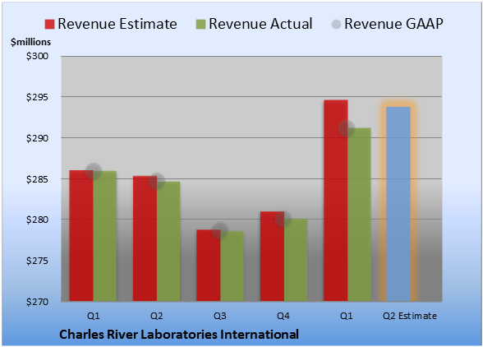Viewport: 483px width, 347px height.
Task: Click the "$millions" axis unit label
Action: point(30,42)
